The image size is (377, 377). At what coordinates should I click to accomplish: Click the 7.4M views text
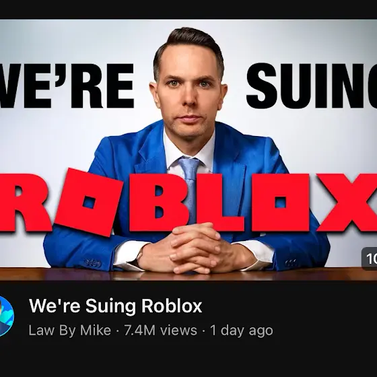point(161,331)
